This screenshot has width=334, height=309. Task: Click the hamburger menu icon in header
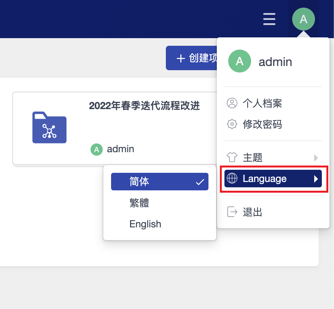269,19
